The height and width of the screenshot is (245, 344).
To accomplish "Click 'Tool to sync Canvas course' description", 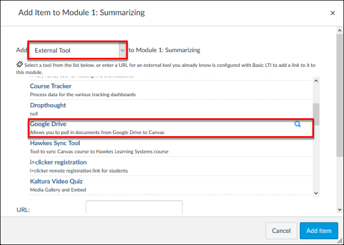I will pos(99,151).
